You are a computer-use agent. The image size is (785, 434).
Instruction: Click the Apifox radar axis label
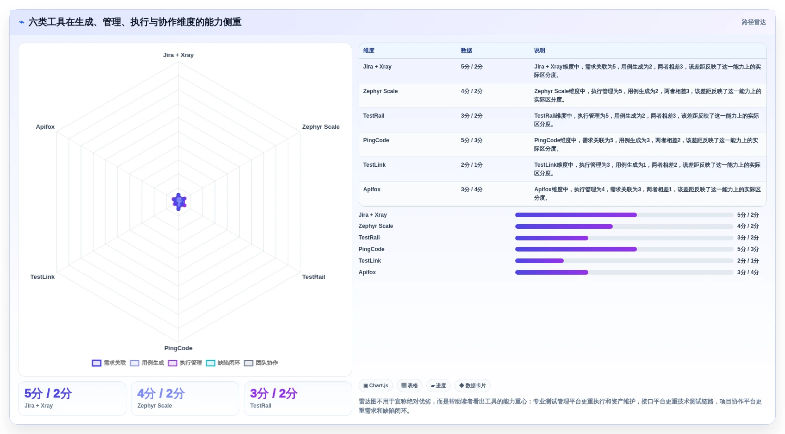click(45, 127)
